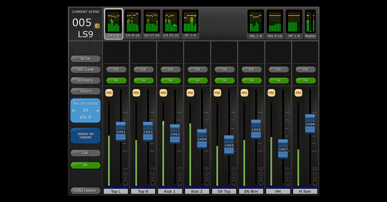The image size is (387, 202).
Task: Select the SN Btm channel name label
Action: [x=251, y=191]
